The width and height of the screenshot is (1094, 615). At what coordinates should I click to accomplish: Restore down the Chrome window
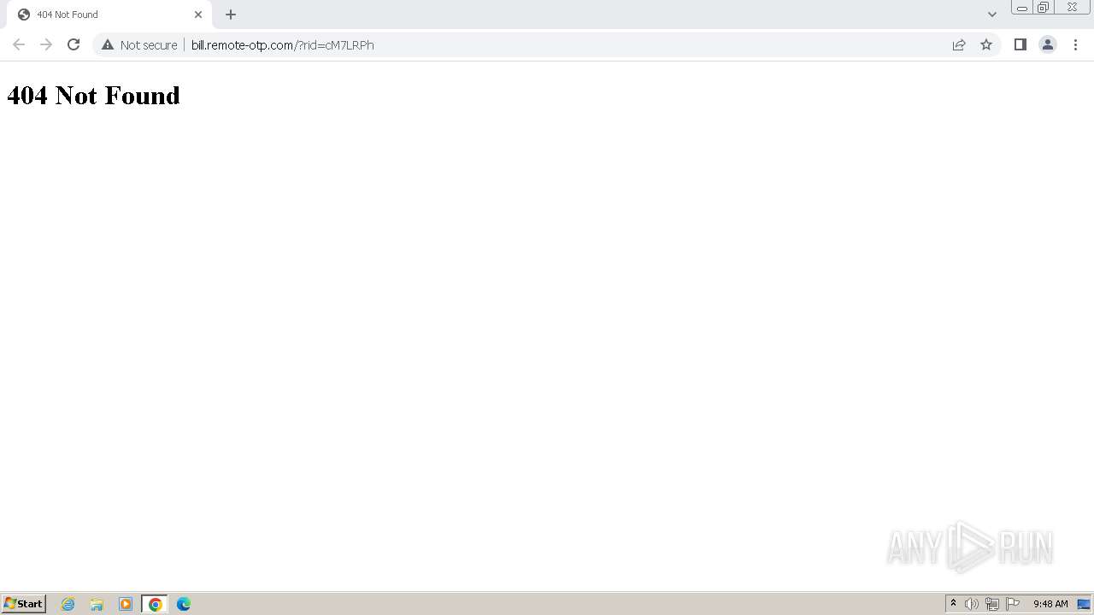(x=1044, y=8)
